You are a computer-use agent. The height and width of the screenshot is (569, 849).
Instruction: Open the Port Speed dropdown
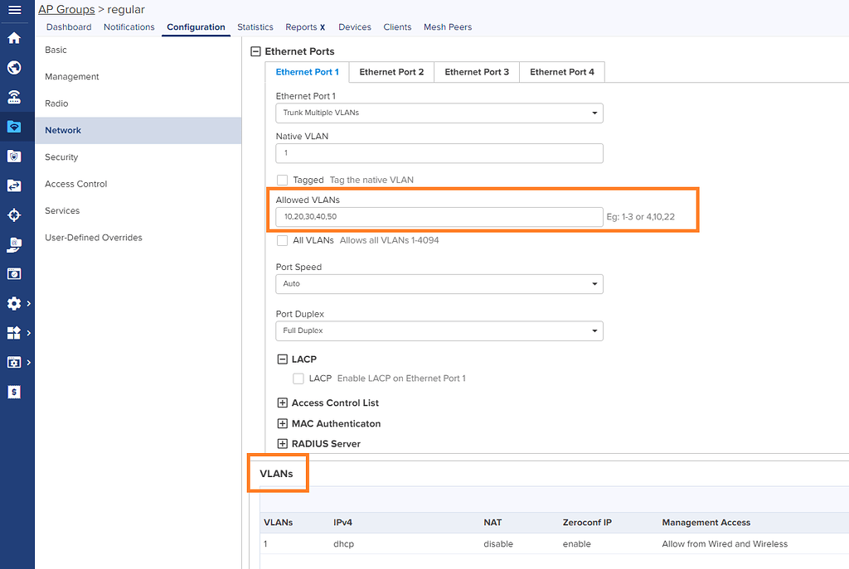439,284
